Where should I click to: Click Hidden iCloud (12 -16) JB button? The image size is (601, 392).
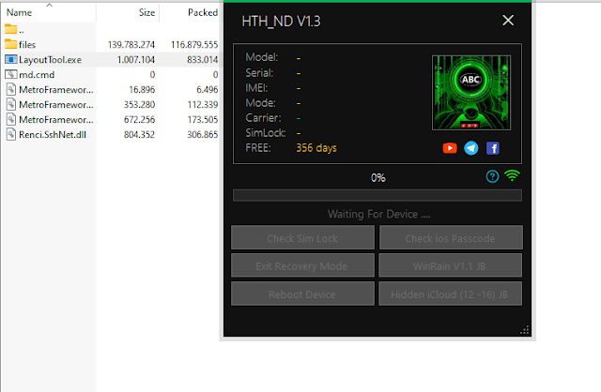(x=451, y=294)
